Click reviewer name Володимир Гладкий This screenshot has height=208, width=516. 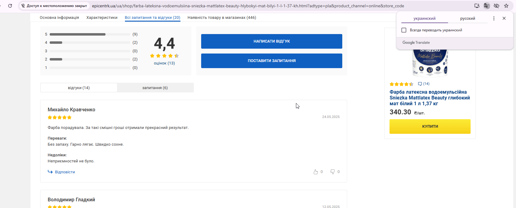pos(71,200)
